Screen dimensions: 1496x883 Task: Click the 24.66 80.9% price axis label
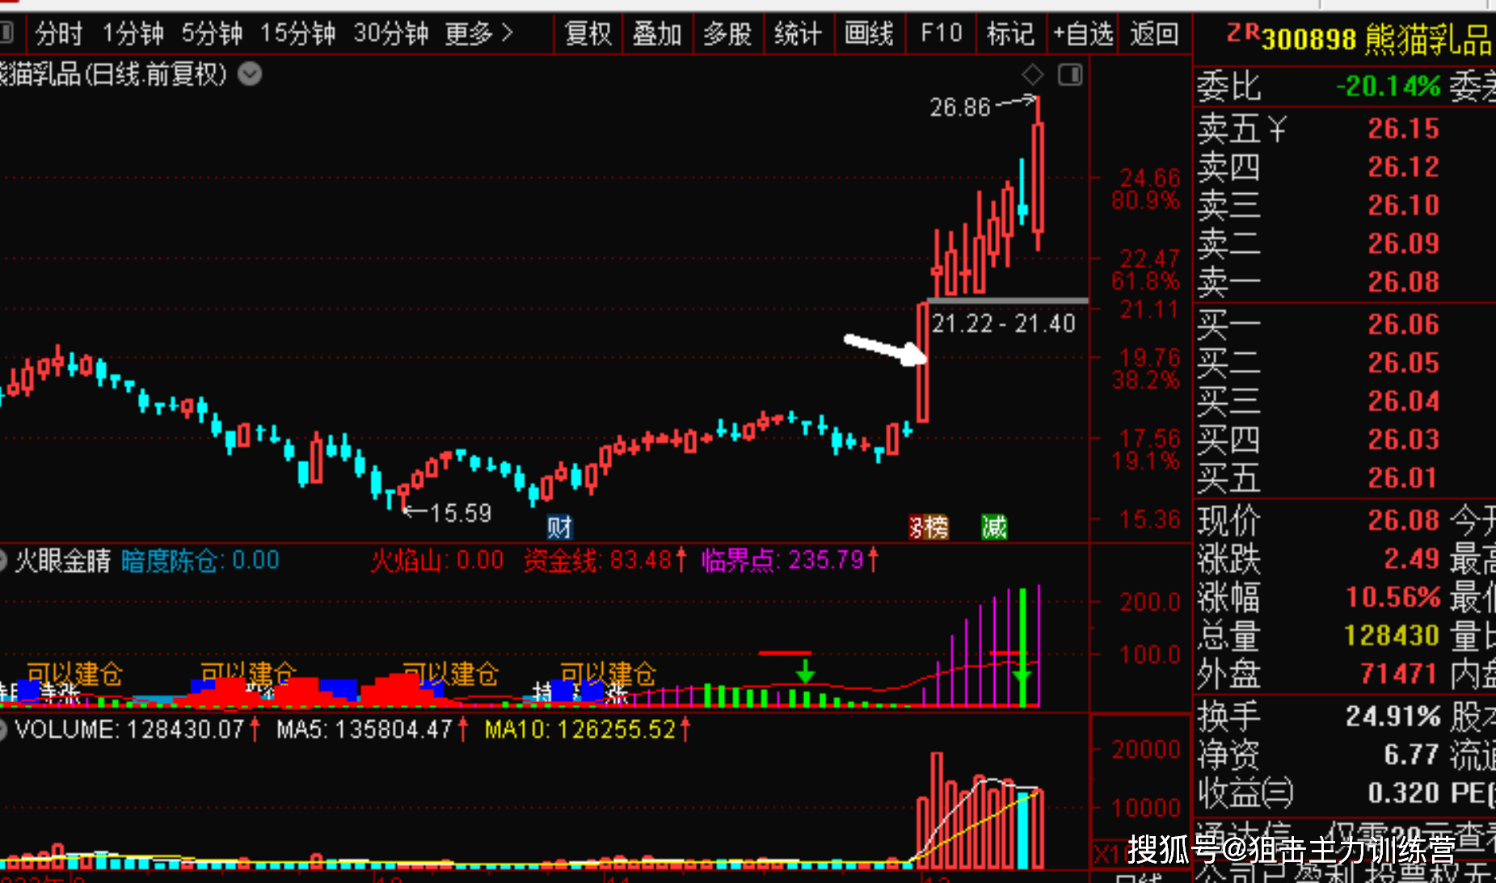pyautogui.click(x=1147, y=188)
